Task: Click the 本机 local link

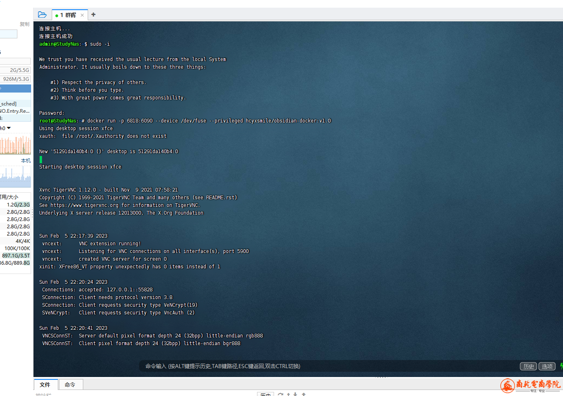Action: click(x=25, y=161)
